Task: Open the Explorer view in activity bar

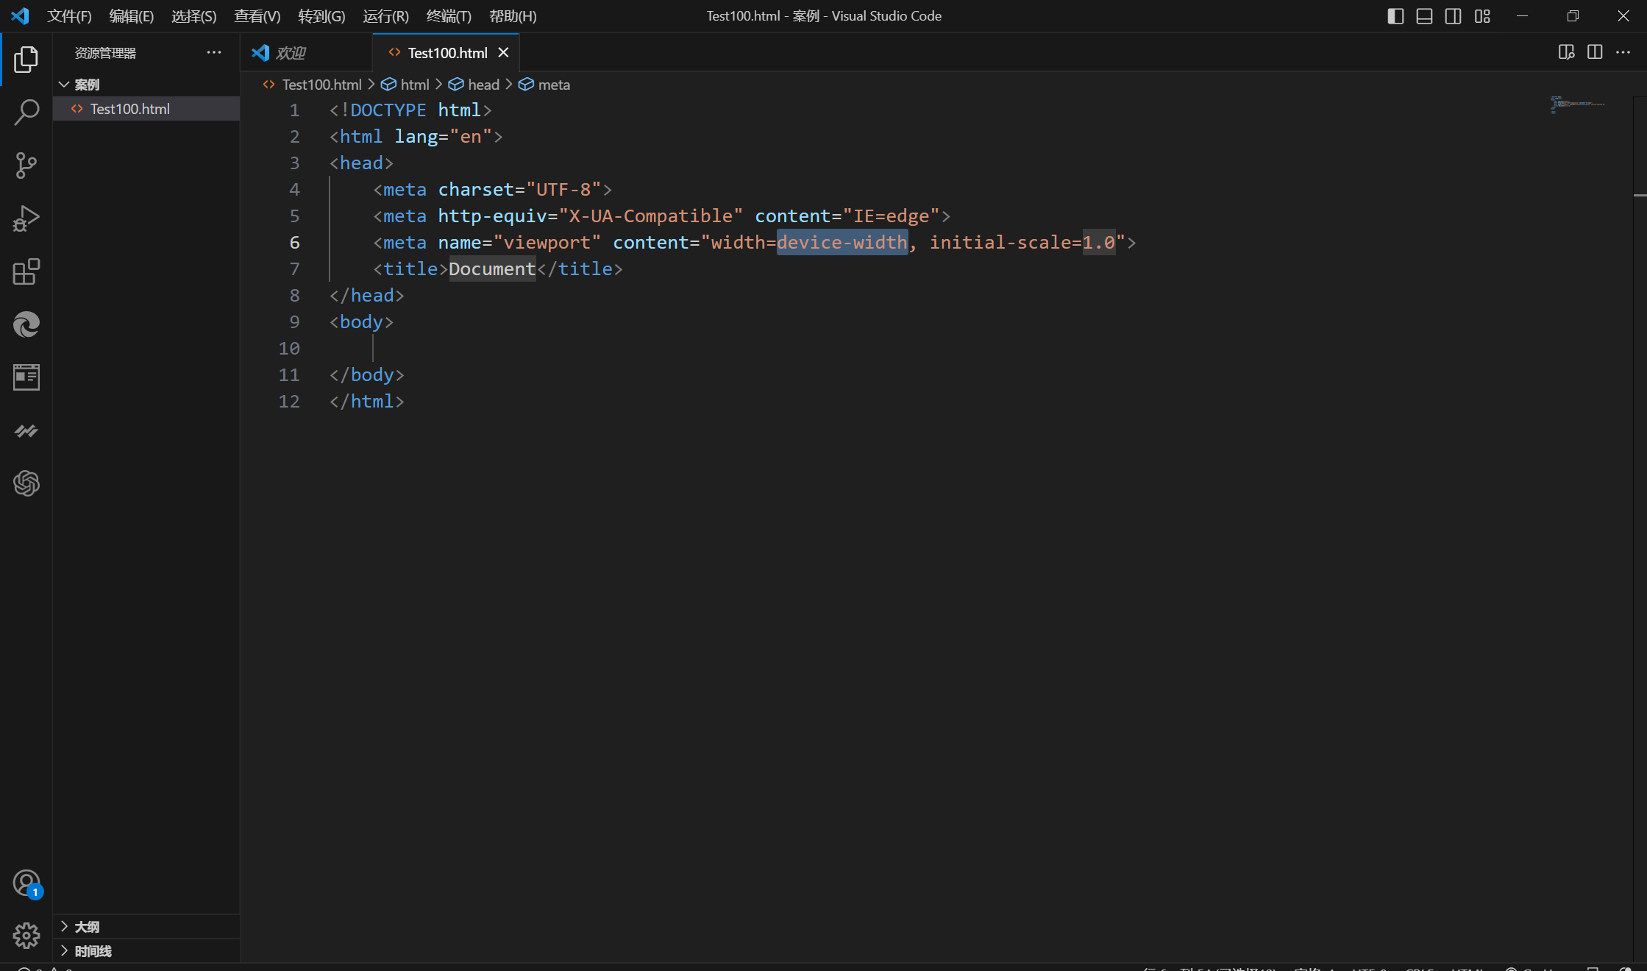Action: point(26,60)
